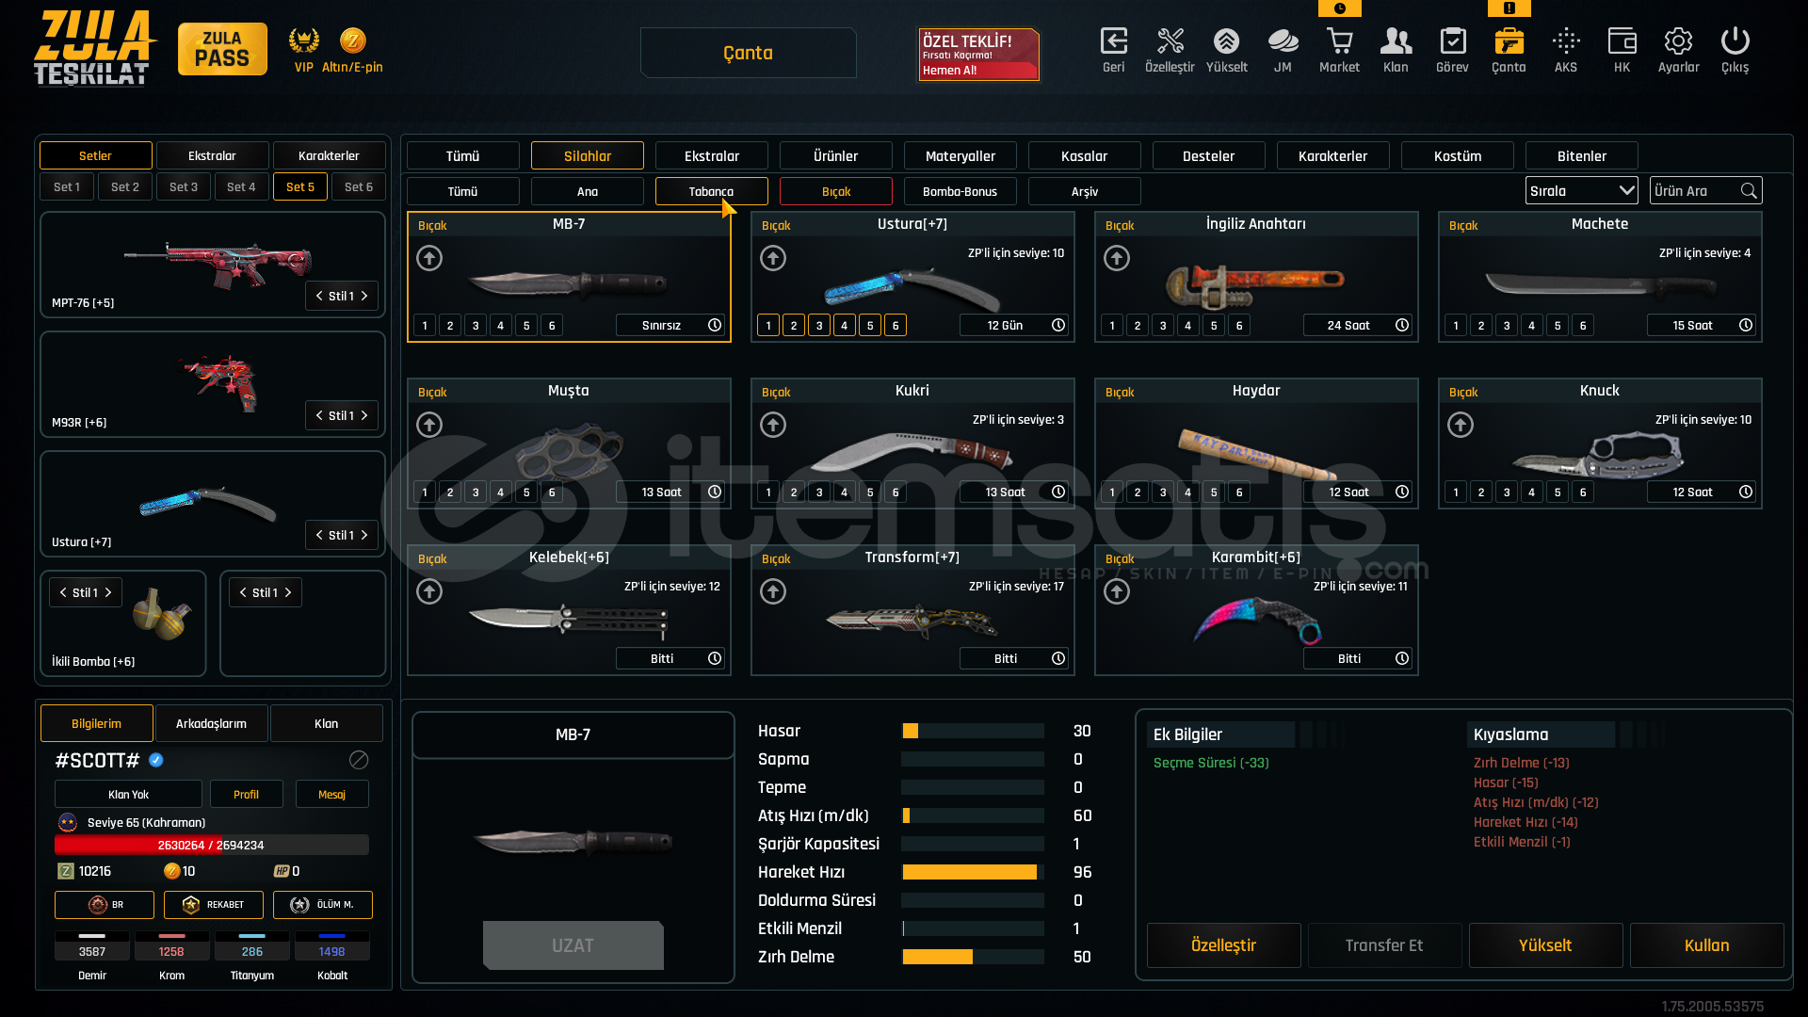Previous style arrow for M93R [+6]
1808x1017 pixels.
click(x=319, y=415)
